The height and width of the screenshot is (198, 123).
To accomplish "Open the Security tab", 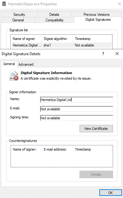I will coord(19,15).
